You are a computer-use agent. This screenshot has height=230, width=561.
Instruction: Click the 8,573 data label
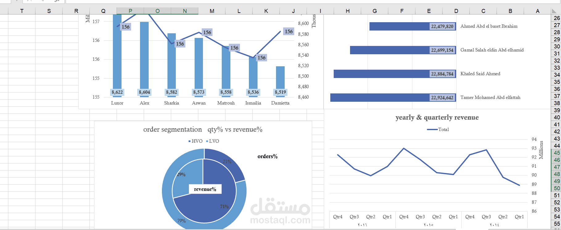[199, 92]
